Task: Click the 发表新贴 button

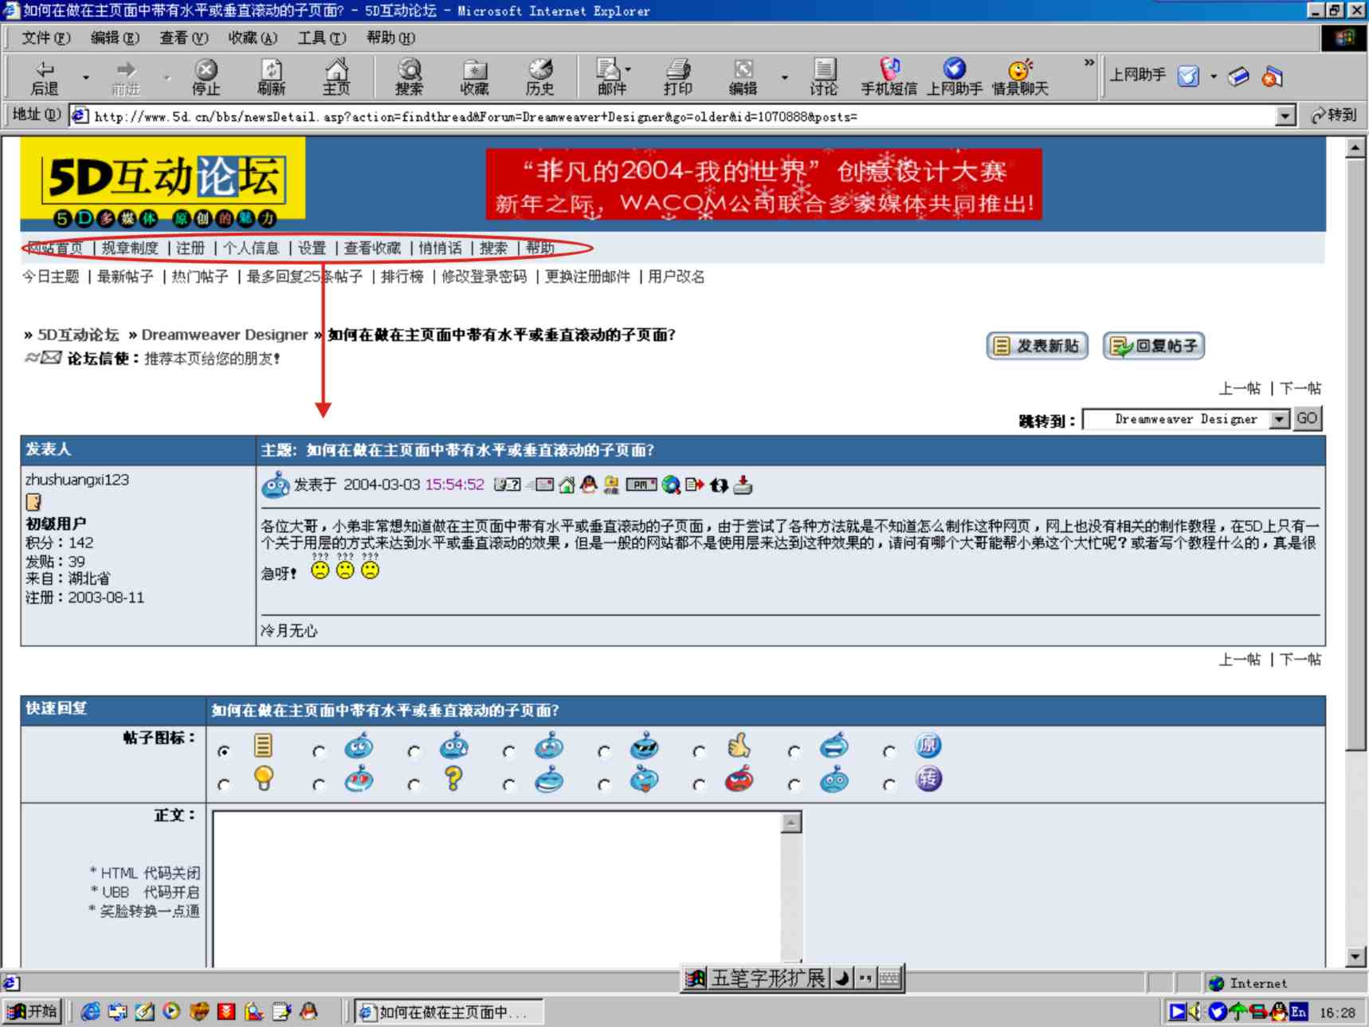Action: click(x=1037, y=346)
